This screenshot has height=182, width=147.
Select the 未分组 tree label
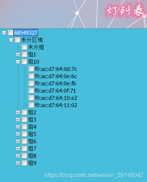[x=36, y=47]
